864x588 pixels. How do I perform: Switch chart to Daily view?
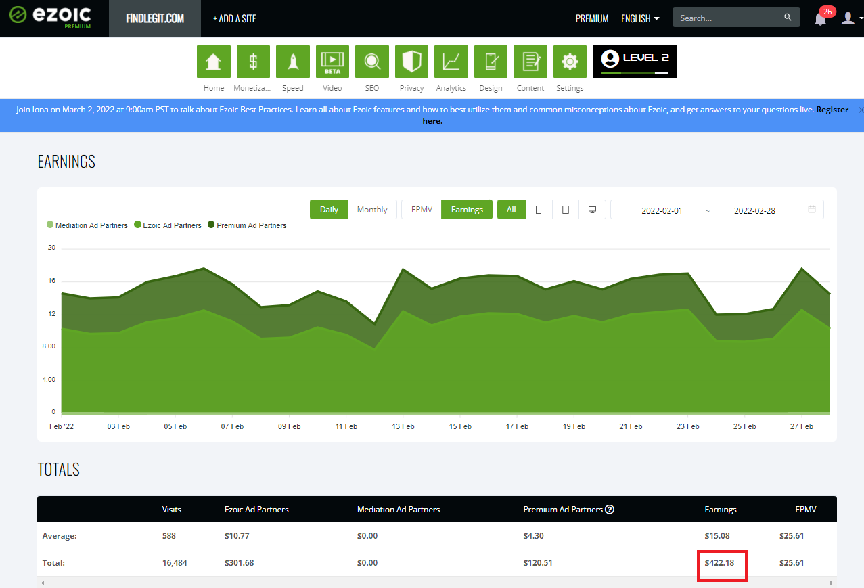[x=329, y=210]
